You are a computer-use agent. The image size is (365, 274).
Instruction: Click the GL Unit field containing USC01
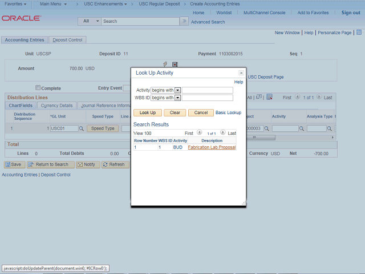click(x=64, y=128)
